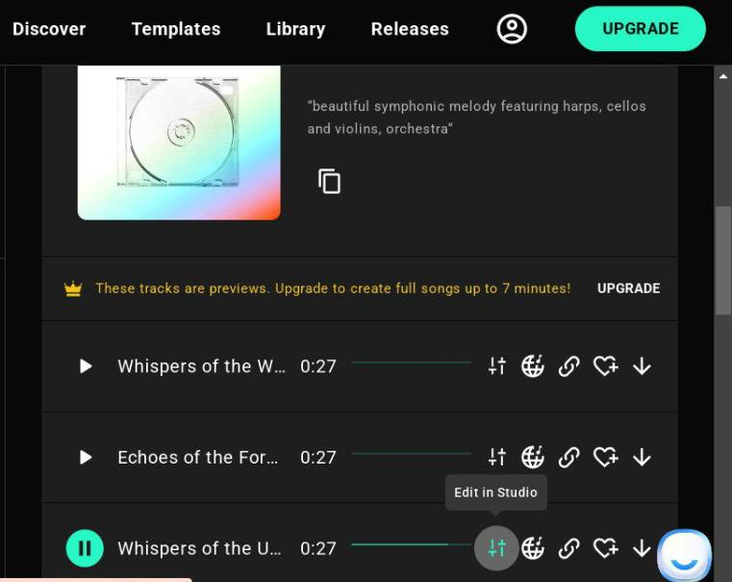Image resolution: width=732 pixels, height=582 pixels.
Task: Seek within Whispers of the U... progress bar
Action: pos(412,544)
